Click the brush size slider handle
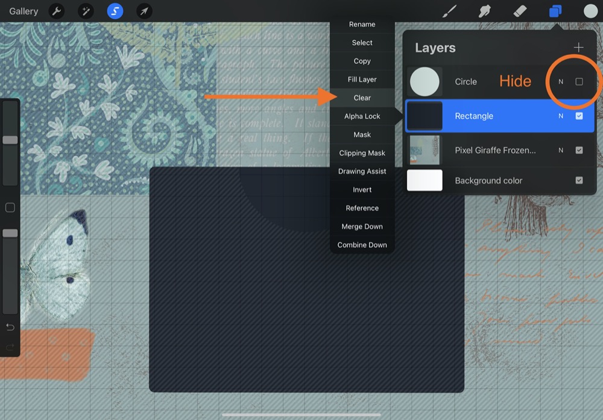The image size is (603, 420). (x=10, y=140)
